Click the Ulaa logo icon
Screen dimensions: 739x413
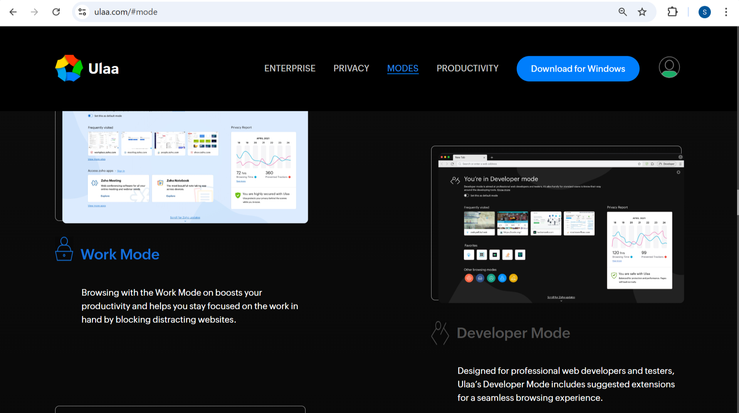point(69,68)
